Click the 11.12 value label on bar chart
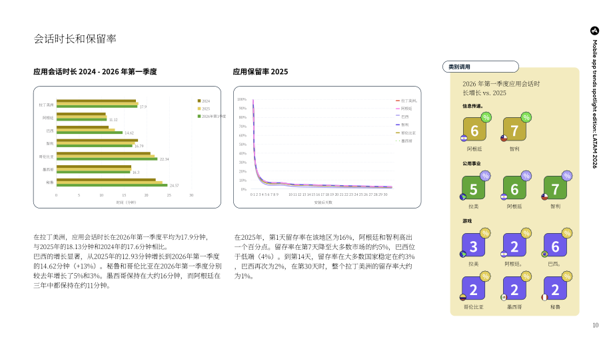 coord(113,120)
